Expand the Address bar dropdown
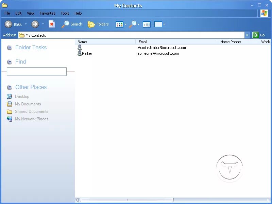This screenshot has width=272, height=204. (247, 35)
